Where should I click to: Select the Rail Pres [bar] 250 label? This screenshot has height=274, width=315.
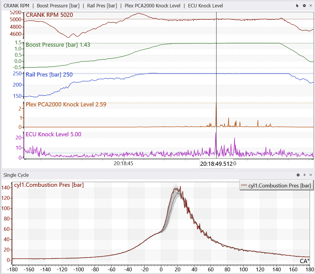49,75
